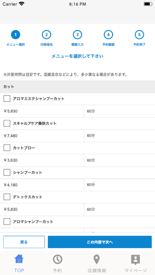Select step 4 予約確認 circle

point(108,35)
